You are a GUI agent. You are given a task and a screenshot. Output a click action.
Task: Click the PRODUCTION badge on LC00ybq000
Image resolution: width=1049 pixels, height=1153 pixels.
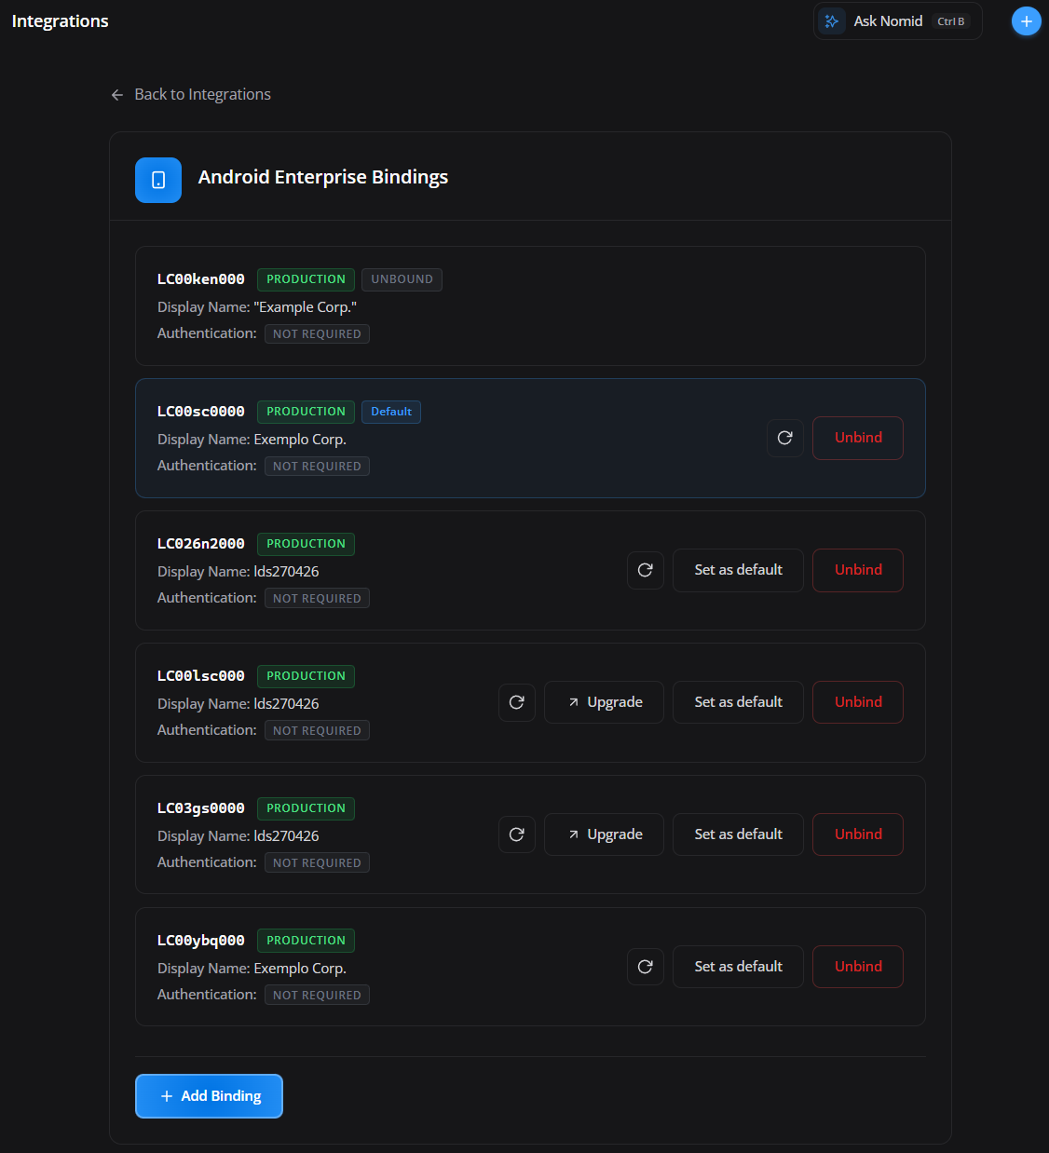[x=306, y=941]
